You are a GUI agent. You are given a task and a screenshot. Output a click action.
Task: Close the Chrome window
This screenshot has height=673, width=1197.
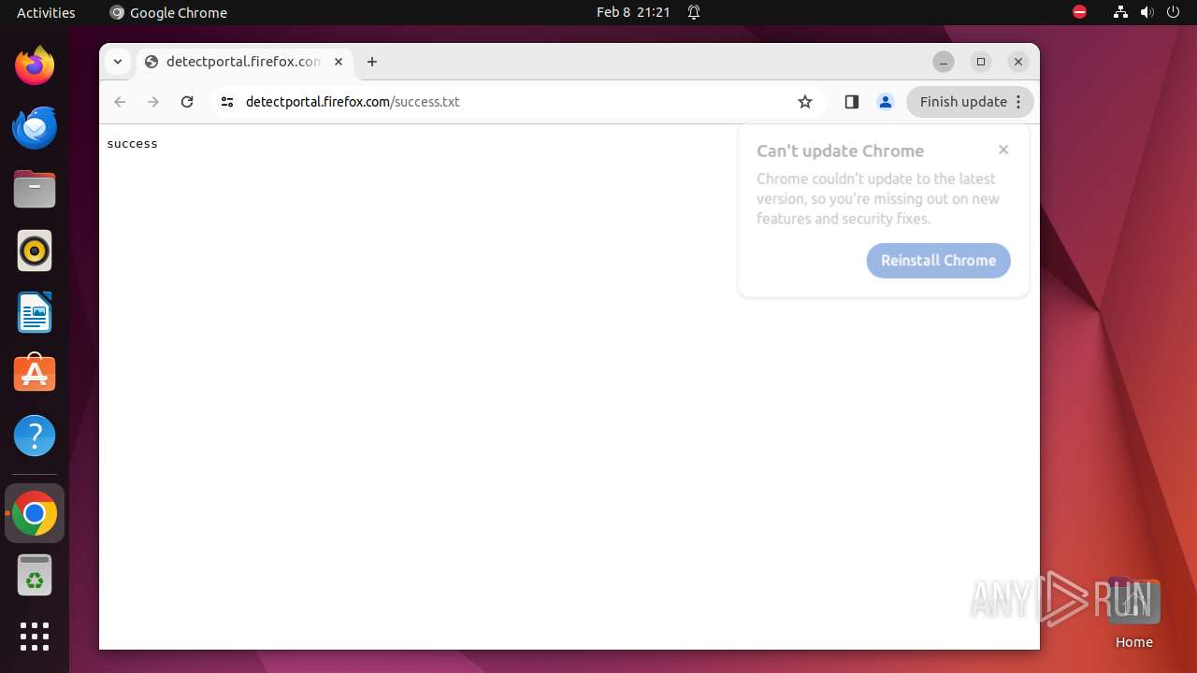pyautogui.click(x=1018, y=62)
